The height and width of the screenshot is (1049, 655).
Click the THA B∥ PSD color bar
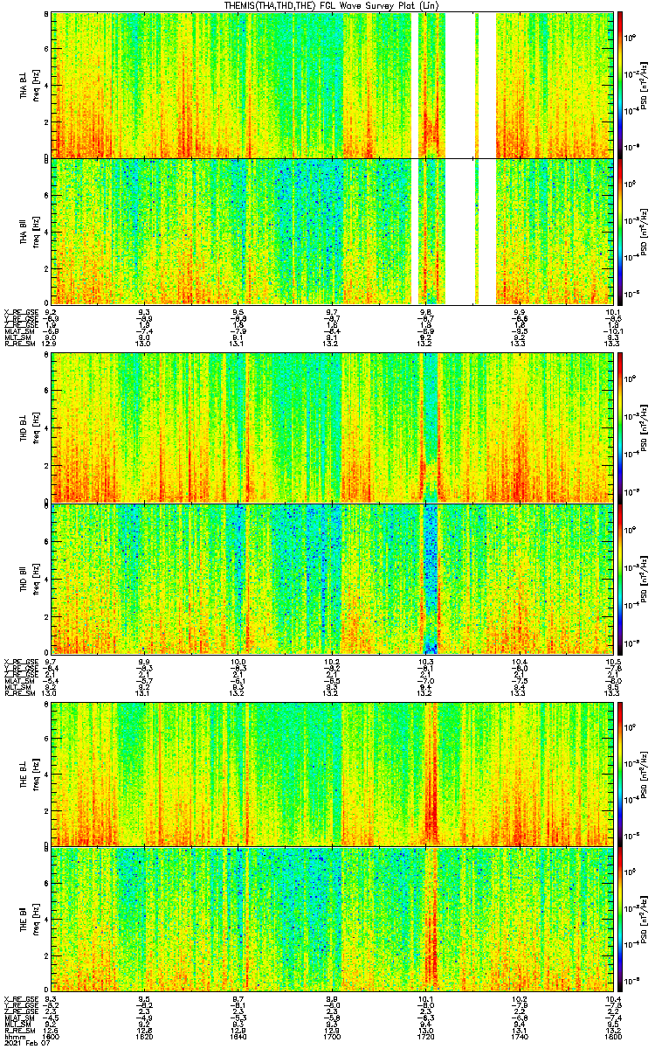pos(620,231)
